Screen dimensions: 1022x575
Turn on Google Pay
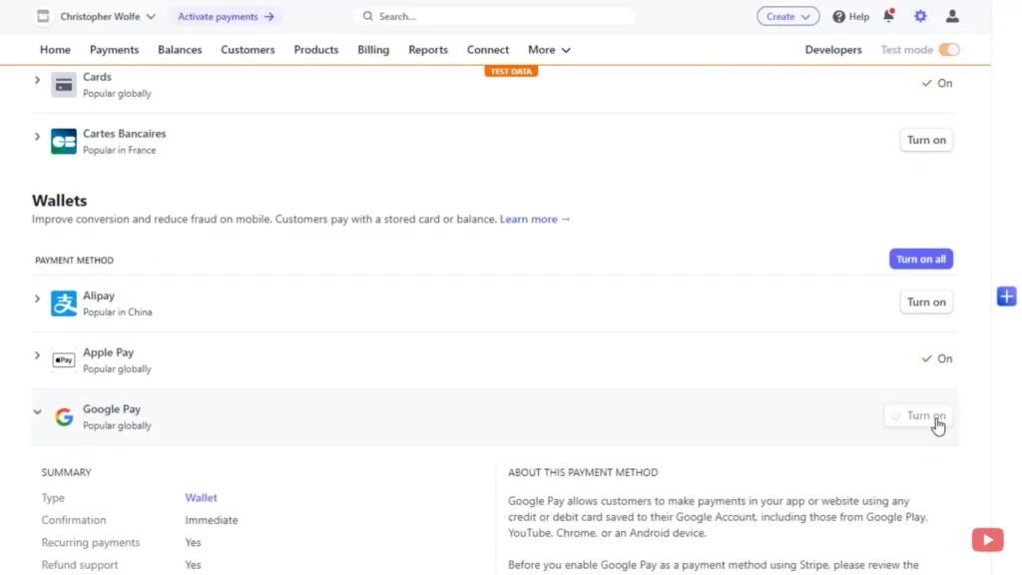click(x=919, y=415)
